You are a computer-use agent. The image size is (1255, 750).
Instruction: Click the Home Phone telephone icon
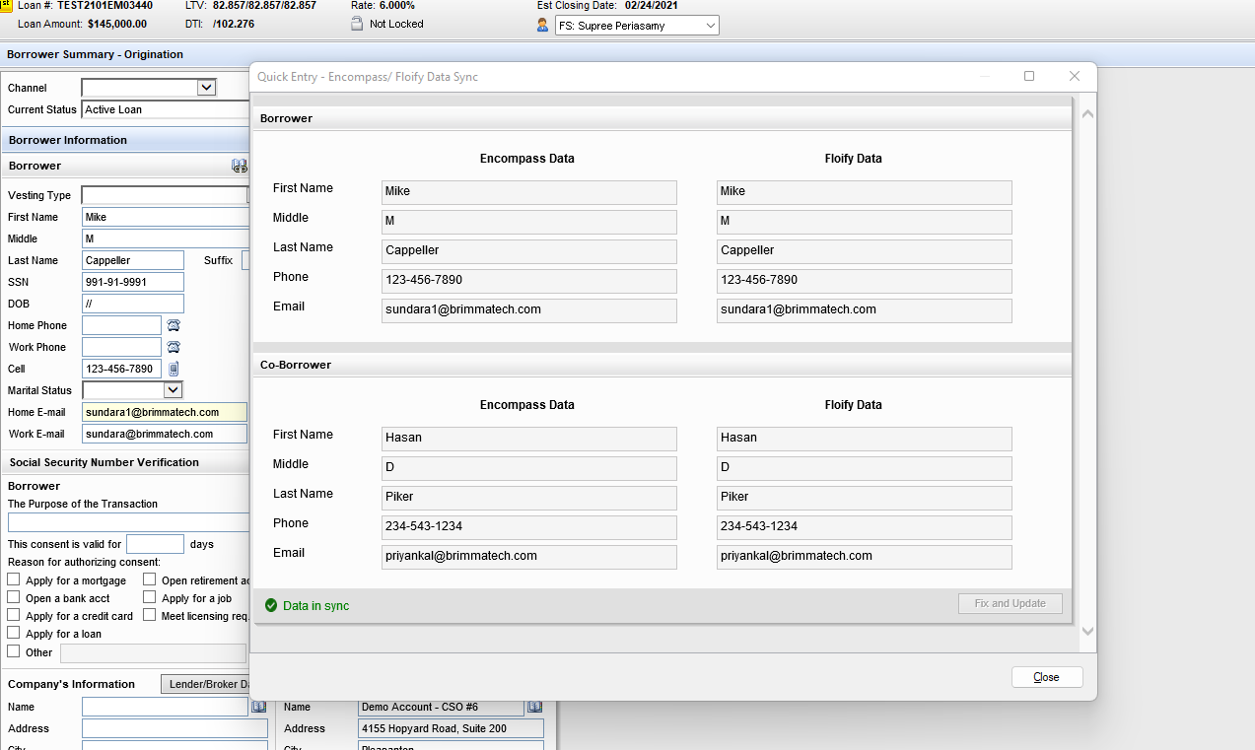point(174,325)
